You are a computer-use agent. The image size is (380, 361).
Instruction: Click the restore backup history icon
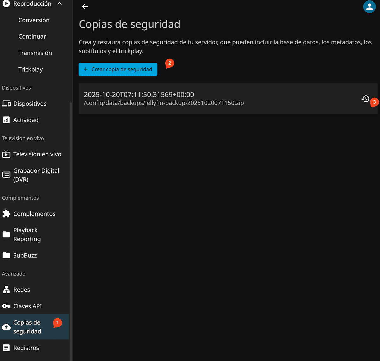click(365, 99)
